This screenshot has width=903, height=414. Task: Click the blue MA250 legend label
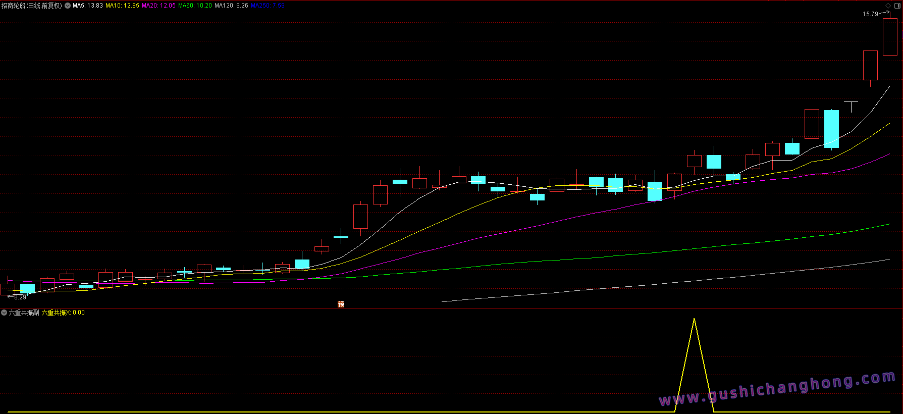coord(268,6)
